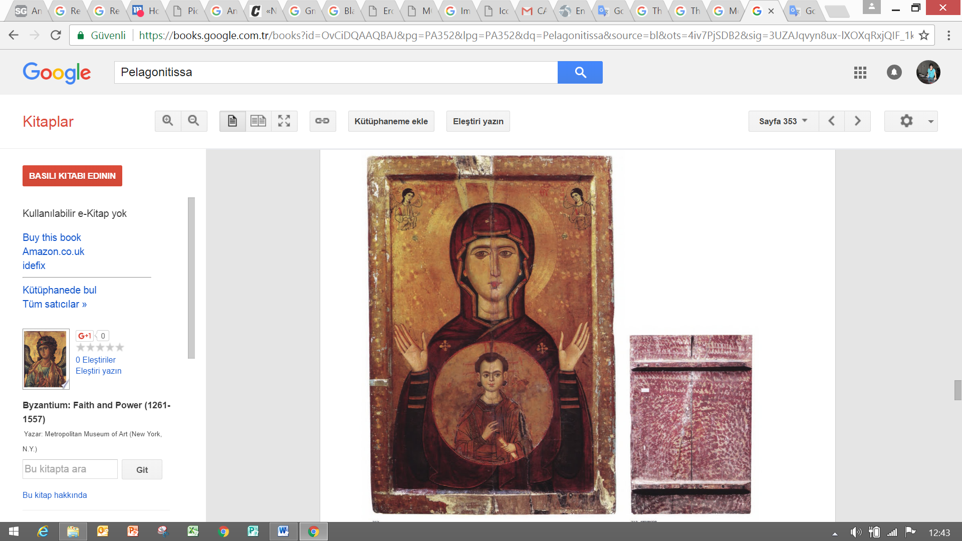The width and height of the screenshot is (962, 541).
Task: Switch to the Ico browser tab
Action: pyautogui.click(x=496, y=11)
